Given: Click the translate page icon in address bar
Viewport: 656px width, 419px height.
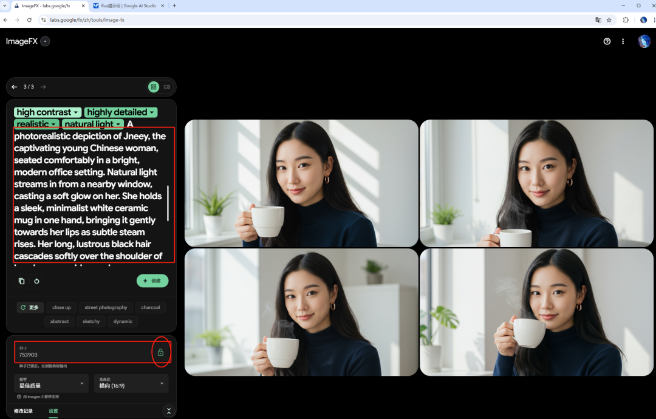Looking at the screenshot, I should pyautogui.click(x=598, y=19).
